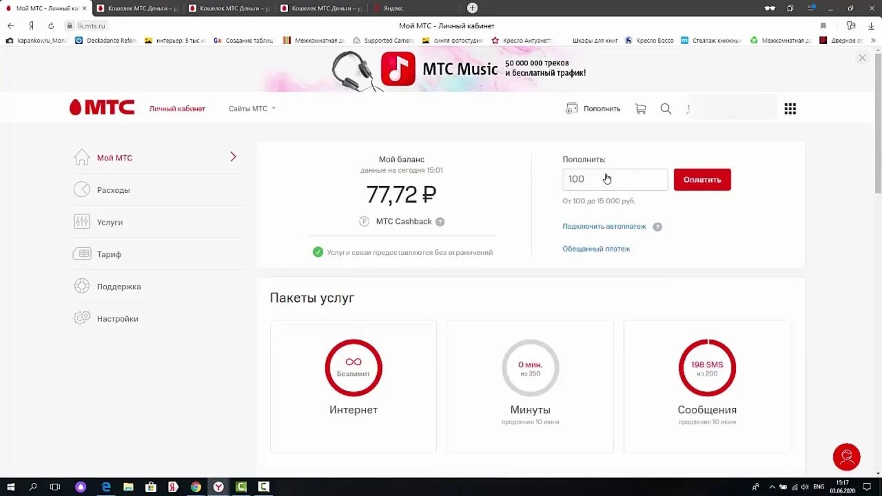Open Тариф in the sidebar
This screenshot has width=882, height=496.
point(109,255)
